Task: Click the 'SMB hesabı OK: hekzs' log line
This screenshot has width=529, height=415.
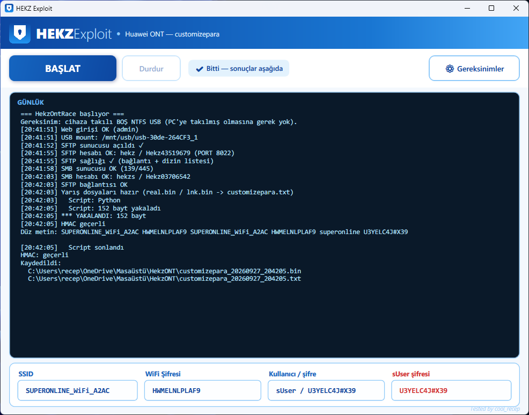Action: click(105, 177)
